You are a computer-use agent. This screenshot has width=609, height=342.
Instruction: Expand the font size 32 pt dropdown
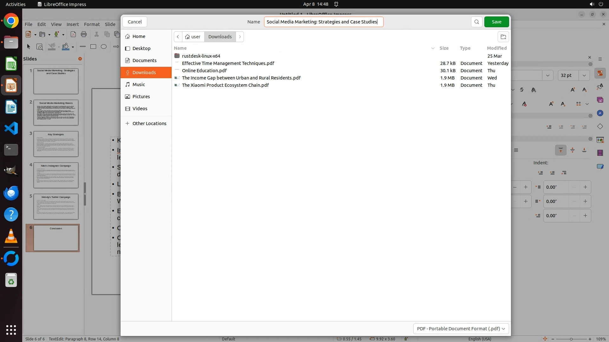point(584,75)
